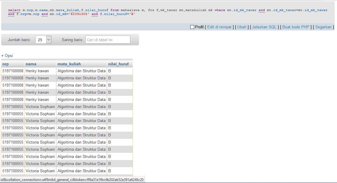Click the Buat kode PHP link
Image resolution: width=337 pixels, height=183 pixels.
point(296,27)
